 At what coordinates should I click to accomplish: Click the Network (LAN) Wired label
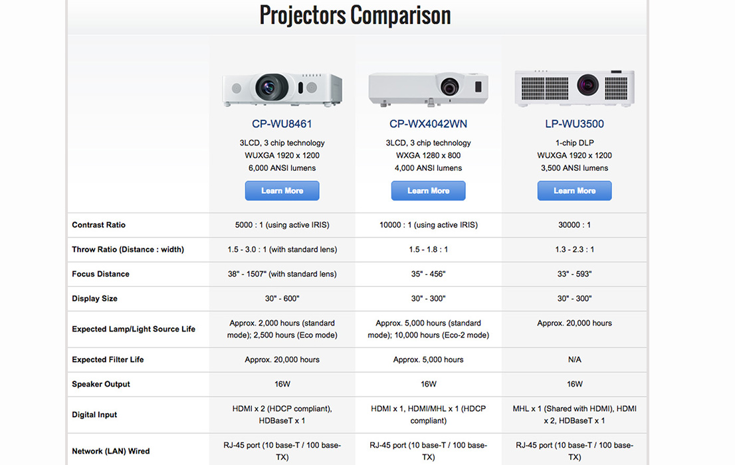coord(110,452)
